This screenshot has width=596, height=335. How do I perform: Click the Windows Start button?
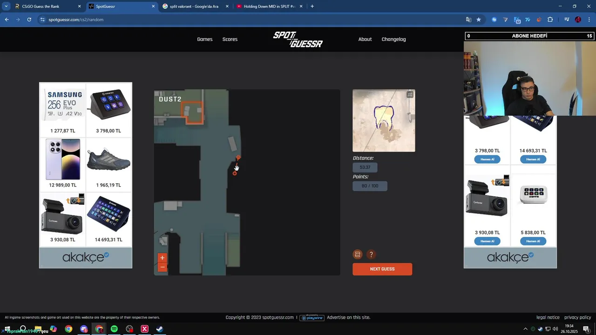click(7, 329)
